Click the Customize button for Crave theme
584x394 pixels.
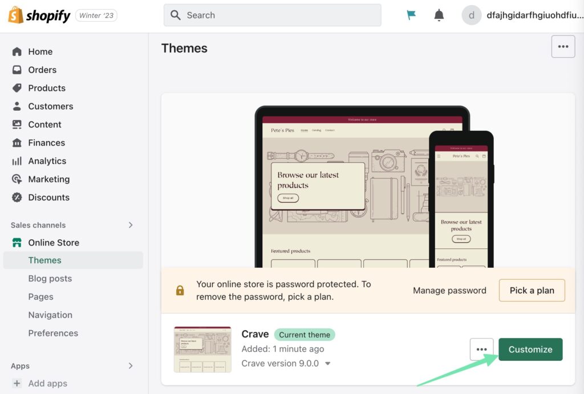[530, 349]
